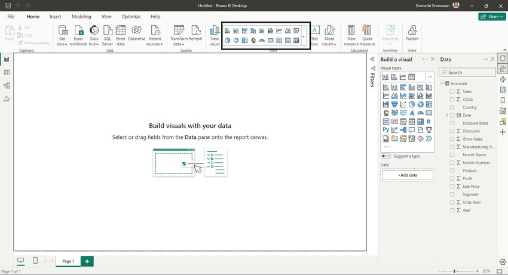This screenshot has height=275, width=508.
Task: Select Funnel visual in Build a visual pane
Action: (394, 104)
